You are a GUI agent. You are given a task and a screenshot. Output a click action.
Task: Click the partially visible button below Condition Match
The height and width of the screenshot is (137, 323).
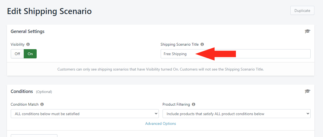pyautogui.click(x=34, y=136)
